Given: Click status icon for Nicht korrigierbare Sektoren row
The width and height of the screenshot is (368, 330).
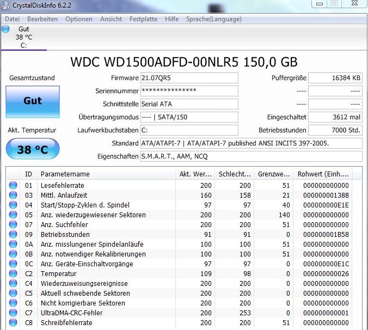Looking at the screenshot, I should point(13,303).
